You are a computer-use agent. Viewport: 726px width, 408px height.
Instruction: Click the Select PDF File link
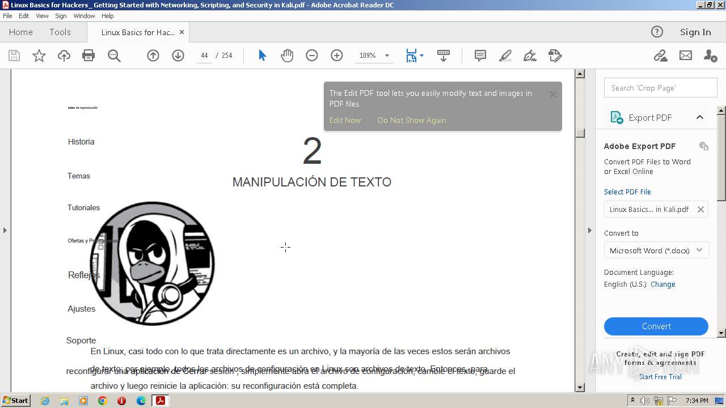coord(627,192)
